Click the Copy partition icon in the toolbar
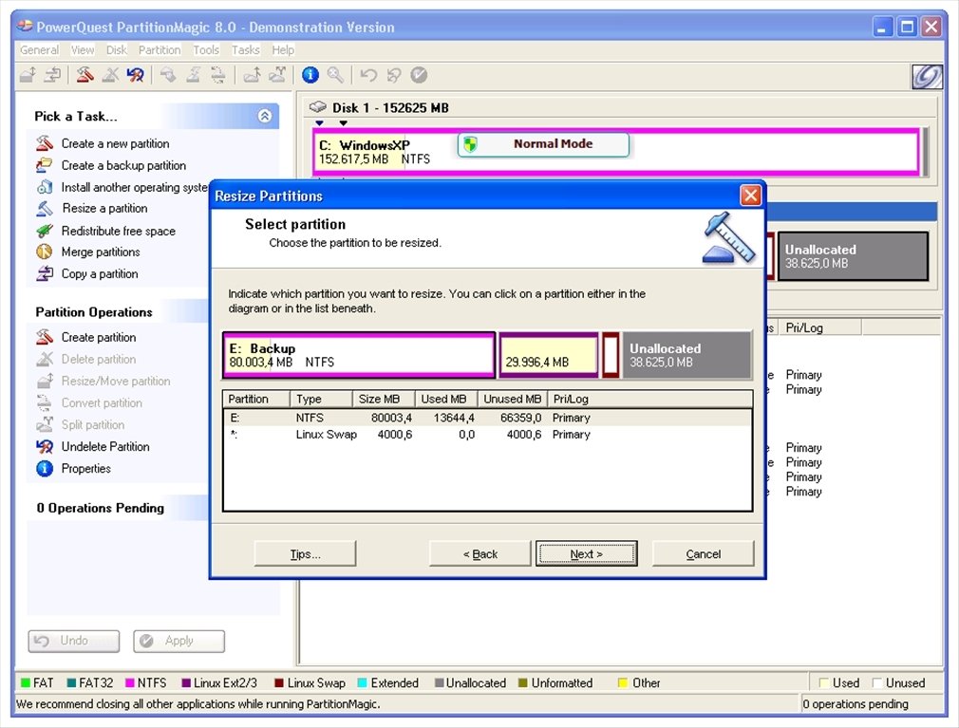 click(x=53, y=75)
